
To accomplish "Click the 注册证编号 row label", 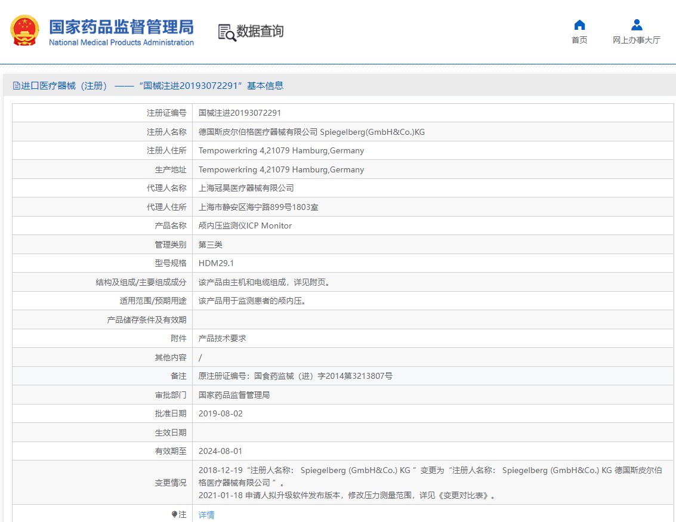I will click(166, 113).
